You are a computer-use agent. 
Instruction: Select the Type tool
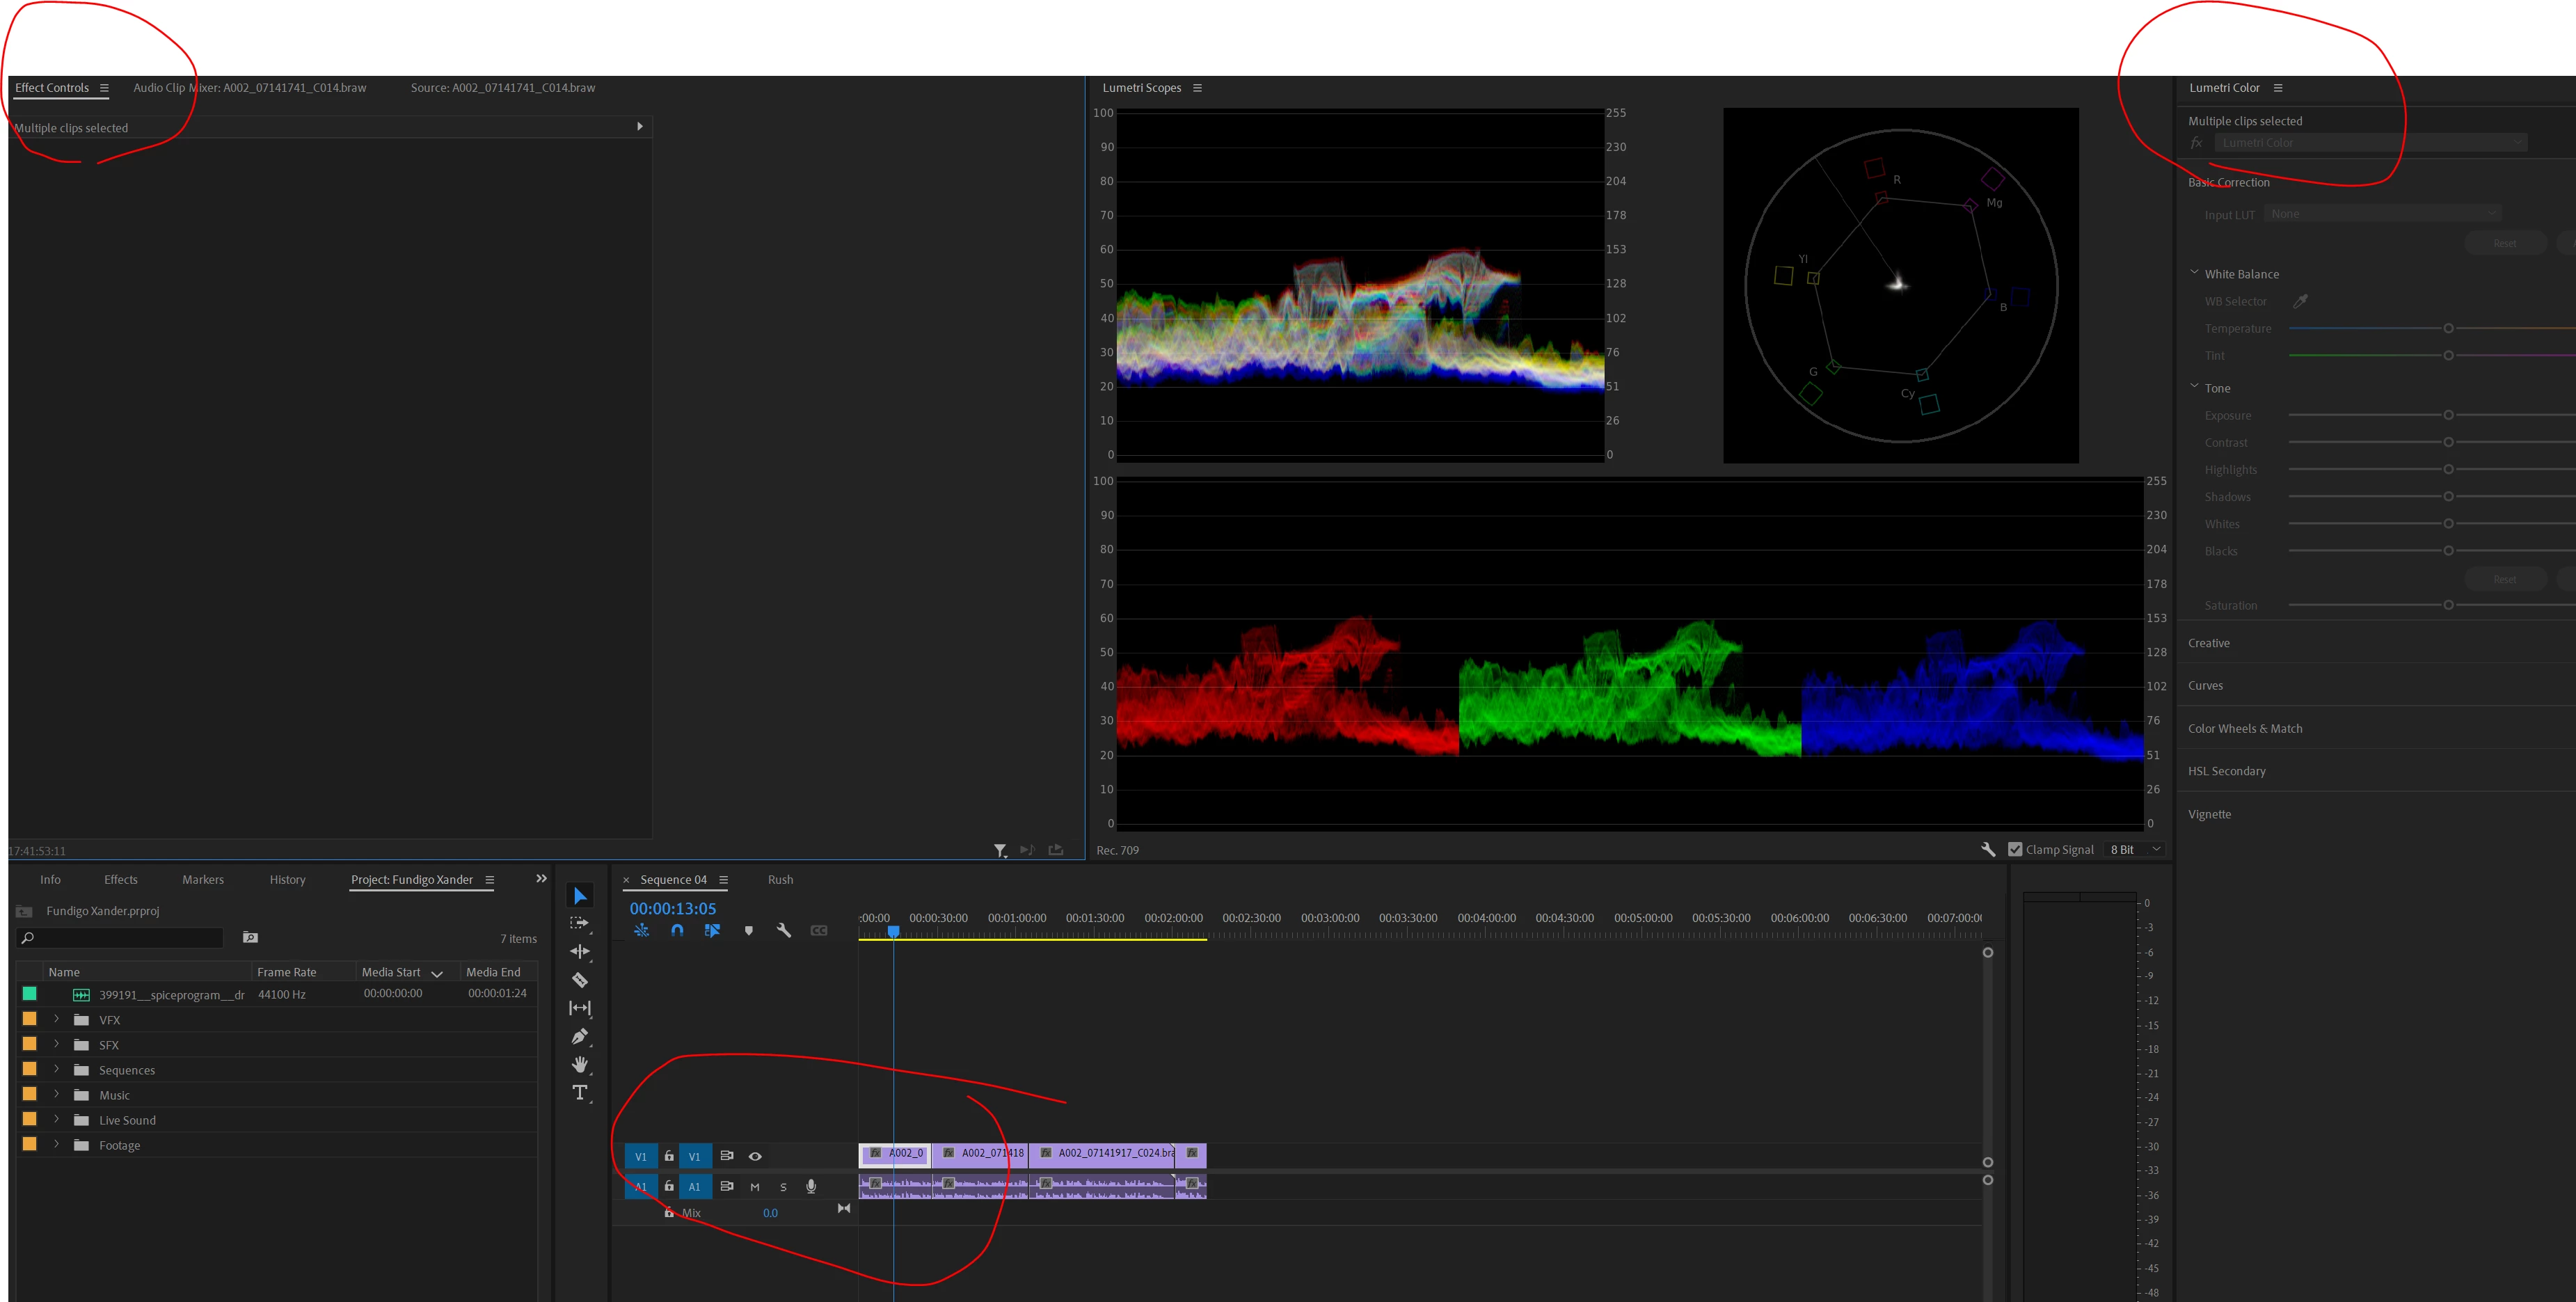[x=579, y=1092]
